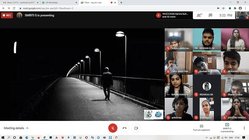The width and height of the screenshot is (249, 140).
Task: Reload the page in Chrome
Action: 14,8
